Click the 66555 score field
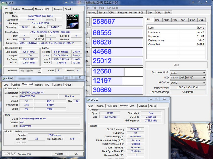213x159 pixels. 117,33
